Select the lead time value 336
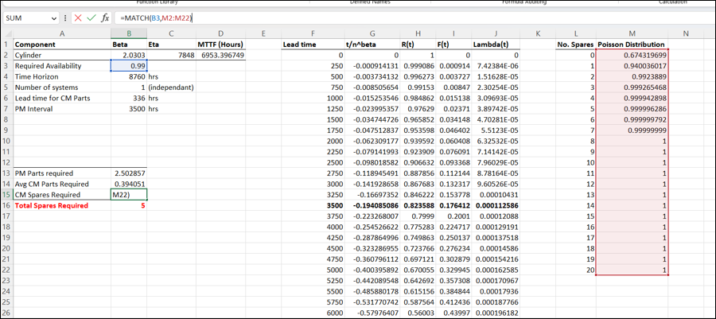The image size is (716, 319). click(x=129, y=98)
